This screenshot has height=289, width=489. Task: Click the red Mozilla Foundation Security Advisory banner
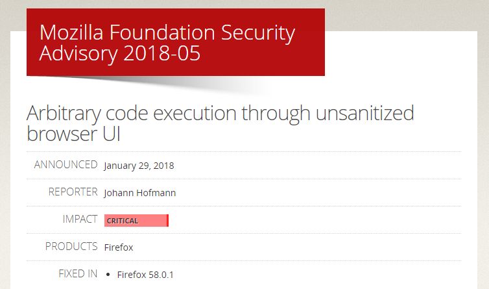pos(175,42)
